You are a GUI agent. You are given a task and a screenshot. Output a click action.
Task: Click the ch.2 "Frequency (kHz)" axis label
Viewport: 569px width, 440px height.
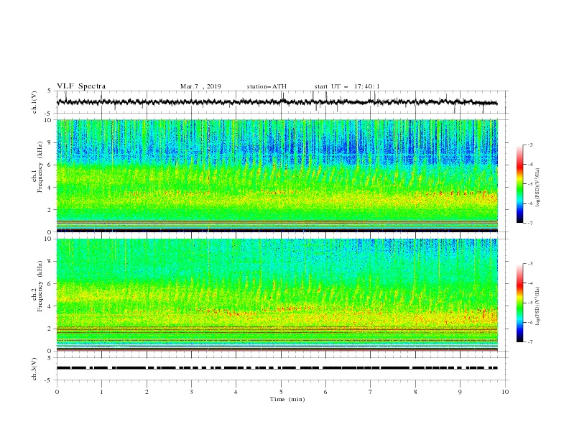(x=40, y=286)
